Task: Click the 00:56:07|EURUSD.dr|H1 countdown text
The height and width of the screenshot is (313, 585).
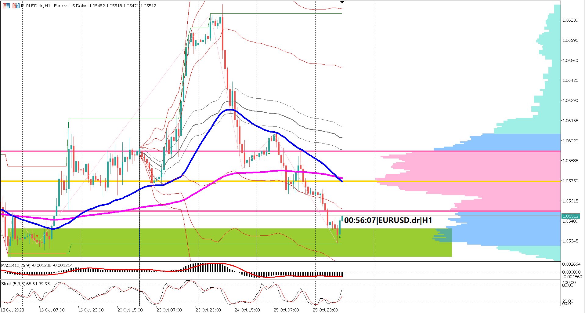Action: (x=388, y=220)
